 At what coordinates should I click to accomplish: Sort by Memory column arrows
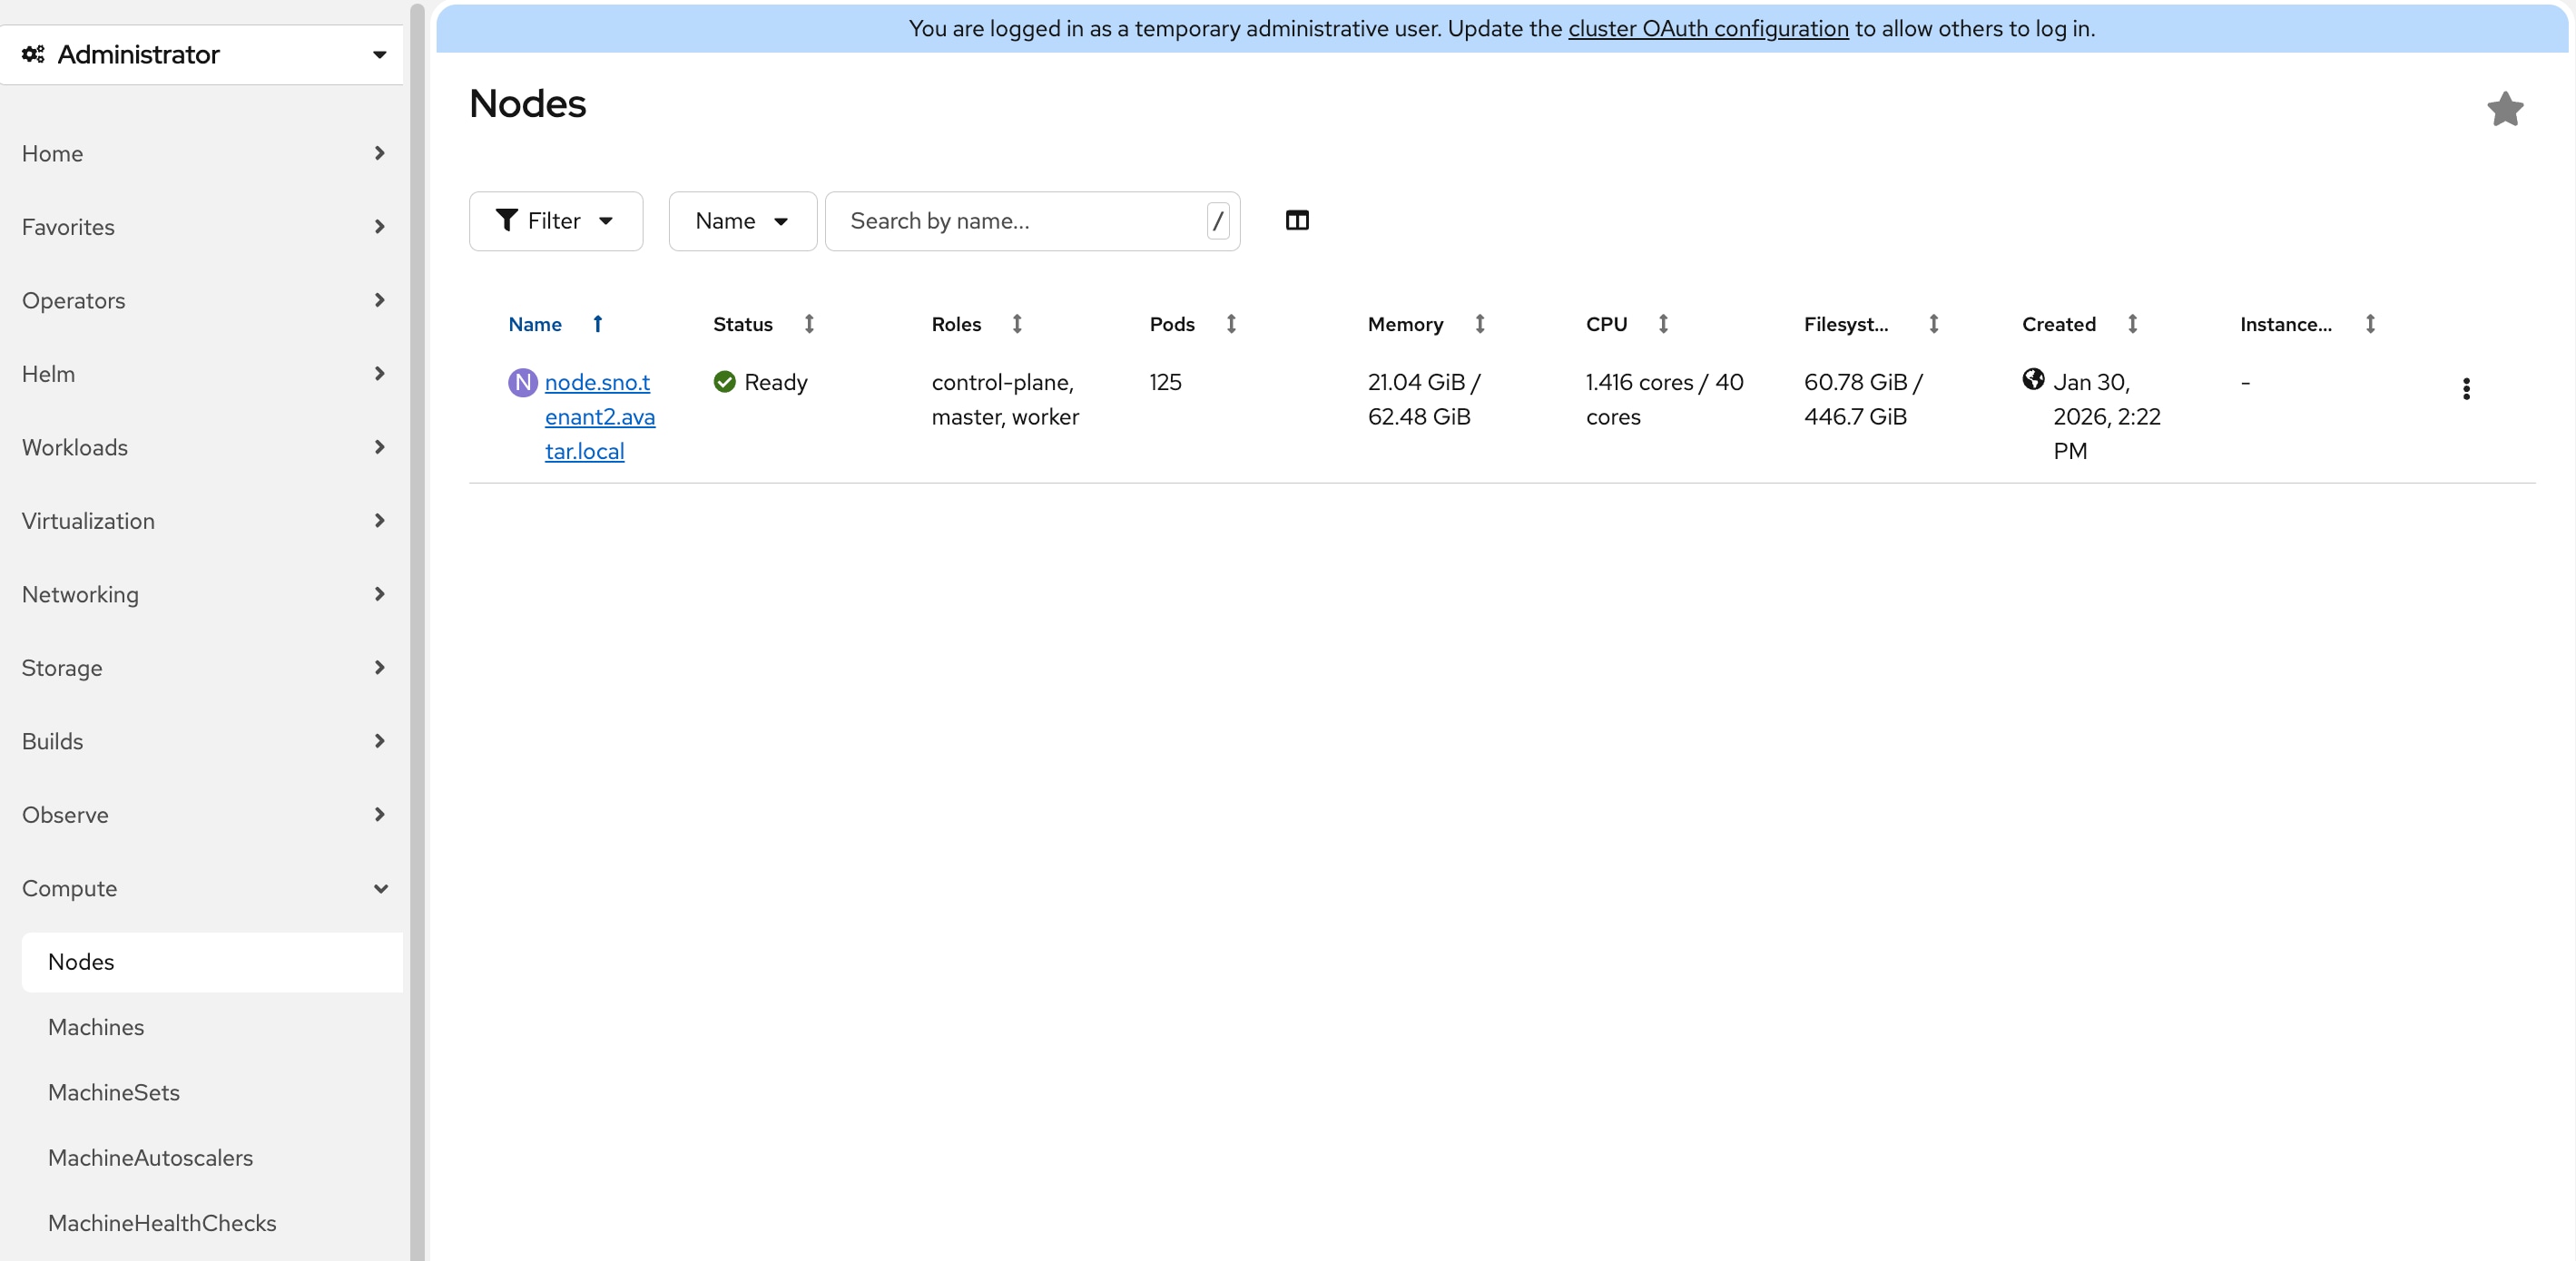coord(1480,324)
